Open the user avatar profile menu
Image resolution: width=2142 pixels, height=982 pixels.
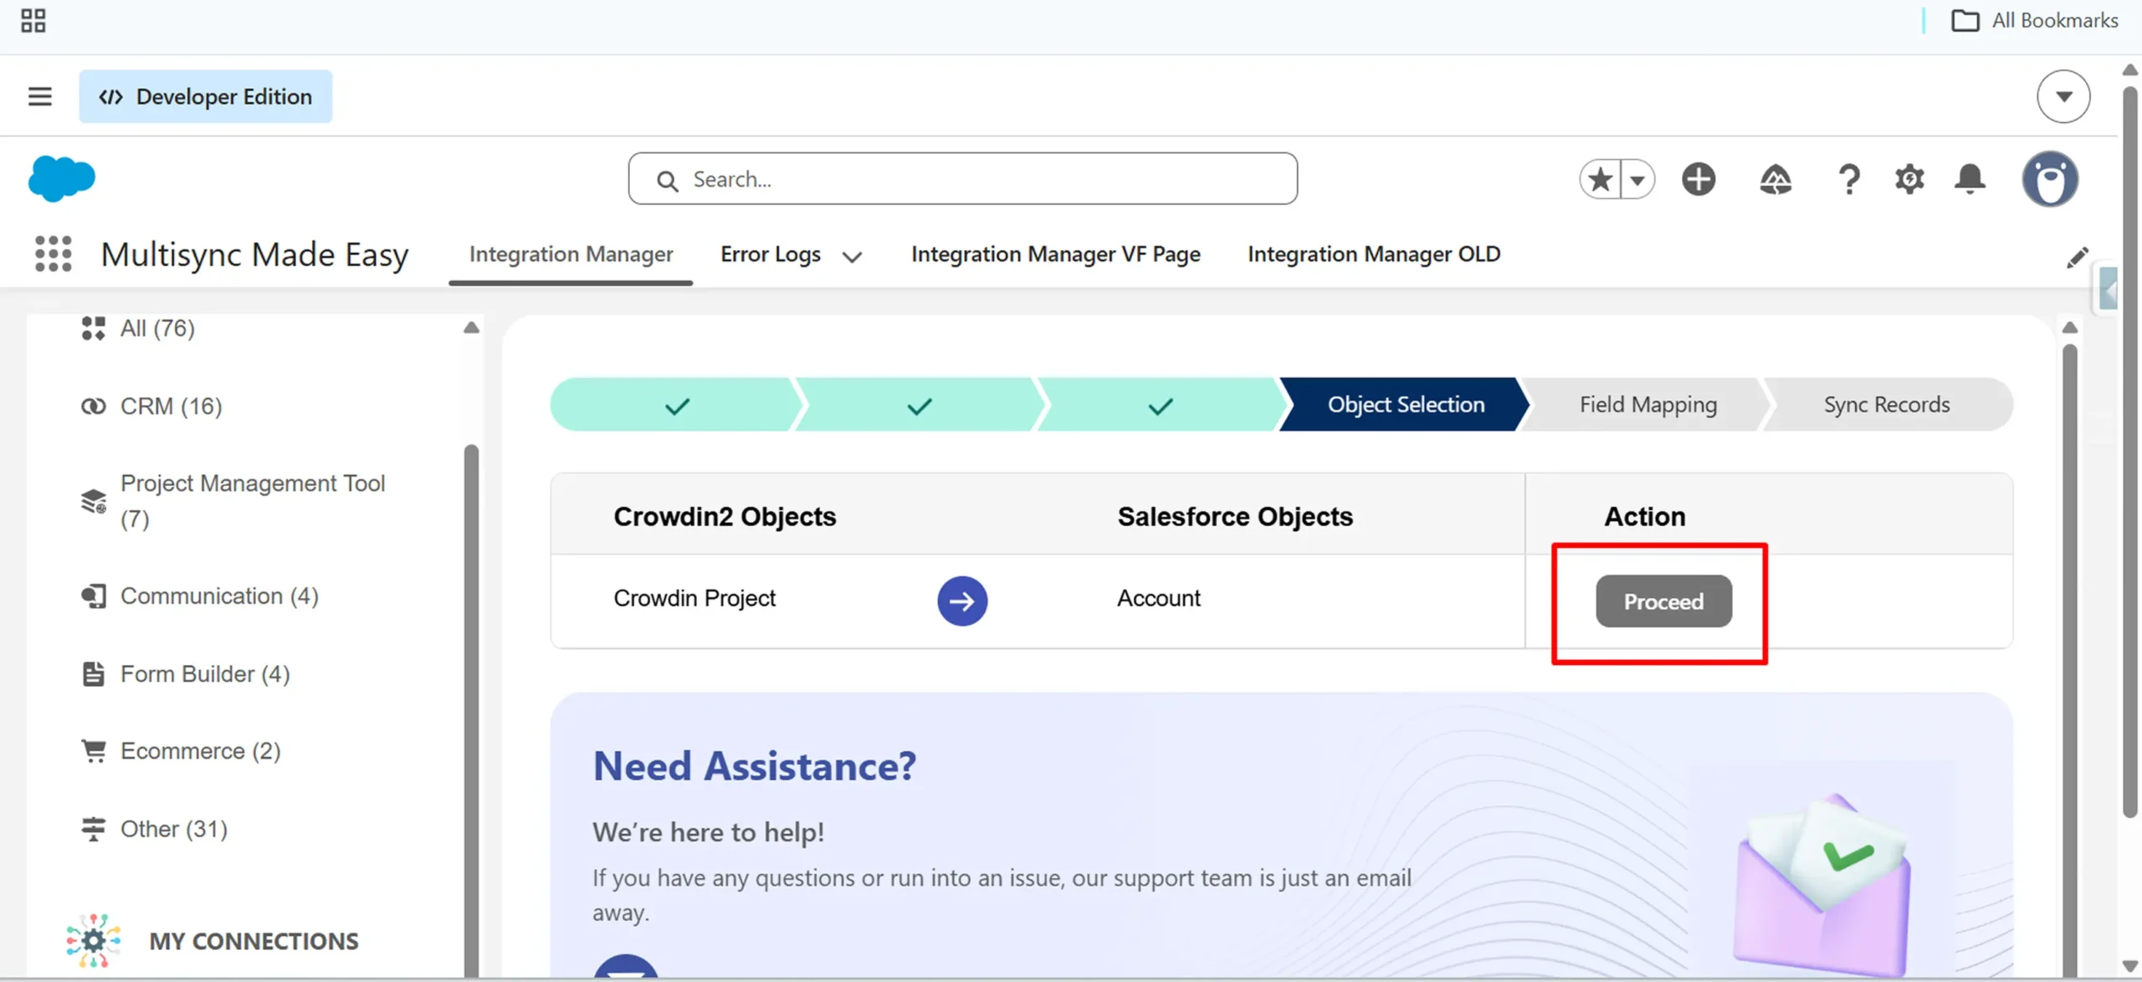click(2050, 179)
